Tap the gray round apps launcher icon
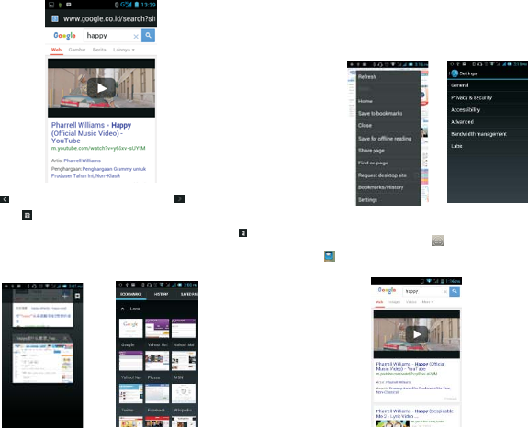 tap(437, 241)
